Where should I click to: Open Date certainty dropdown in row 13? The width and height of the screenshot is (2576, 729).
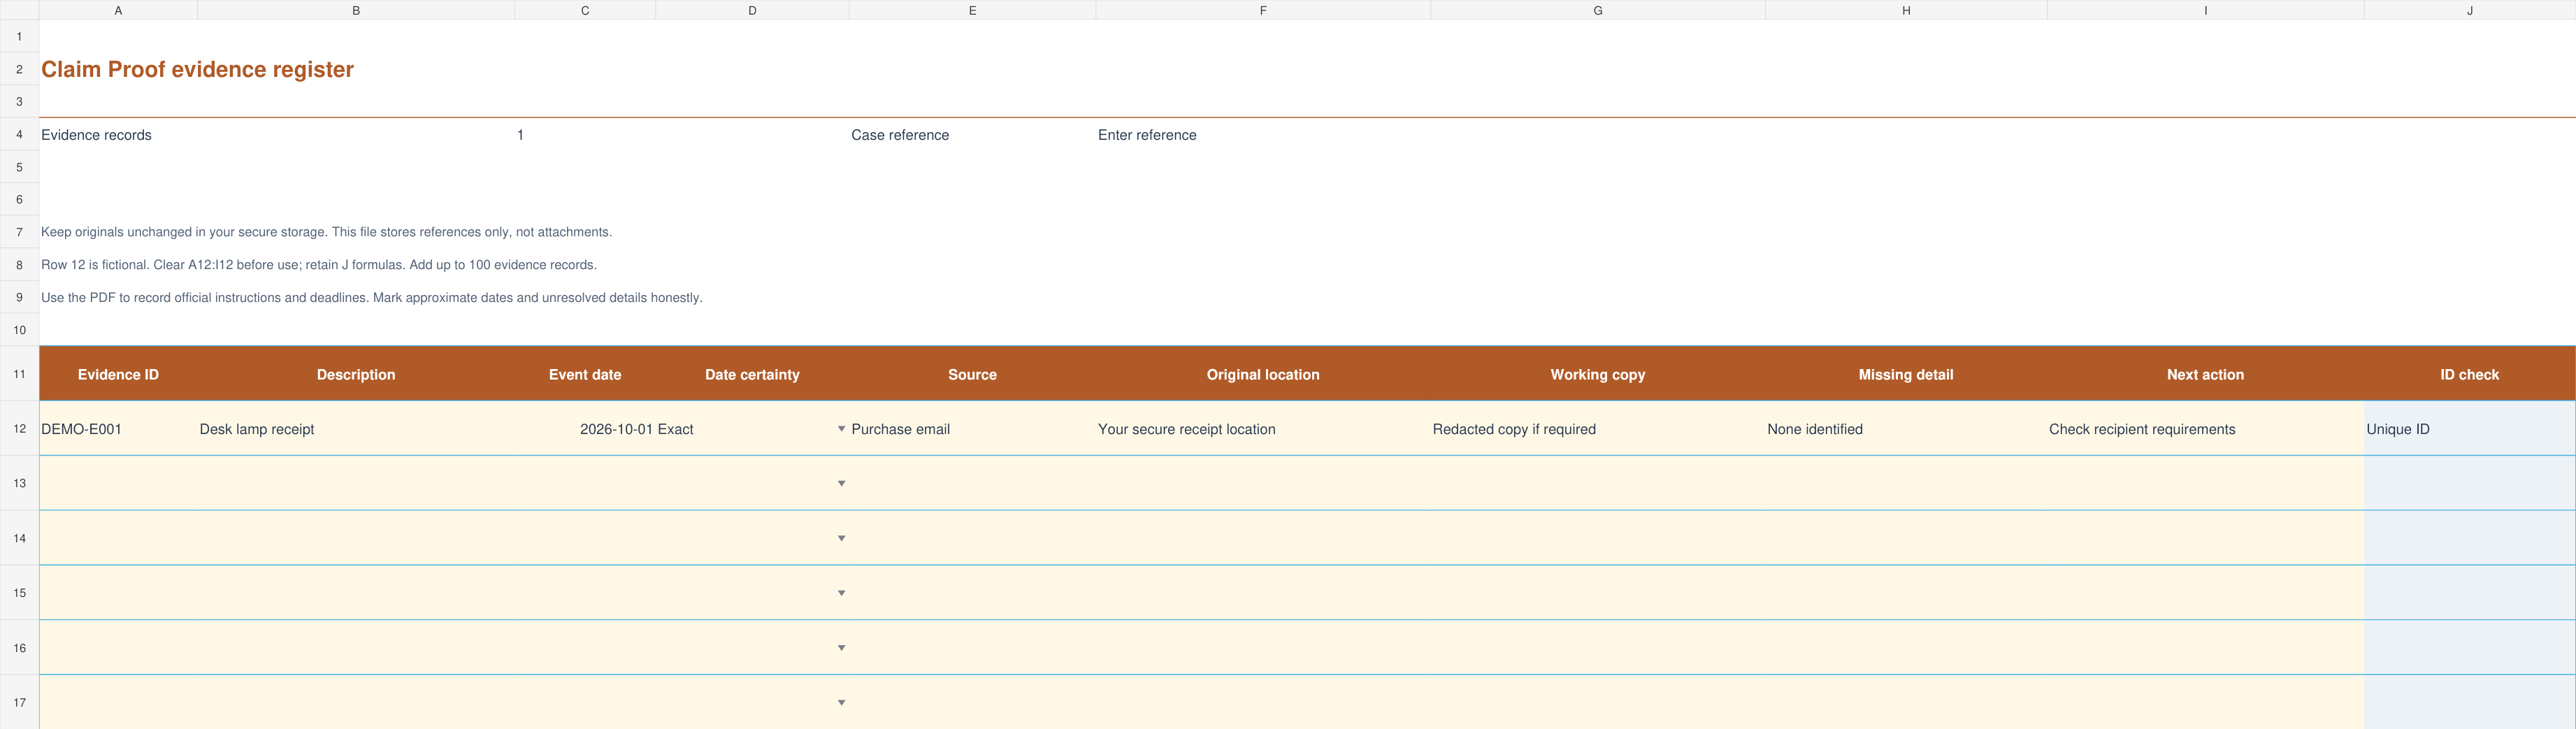(x=841, y=483)
